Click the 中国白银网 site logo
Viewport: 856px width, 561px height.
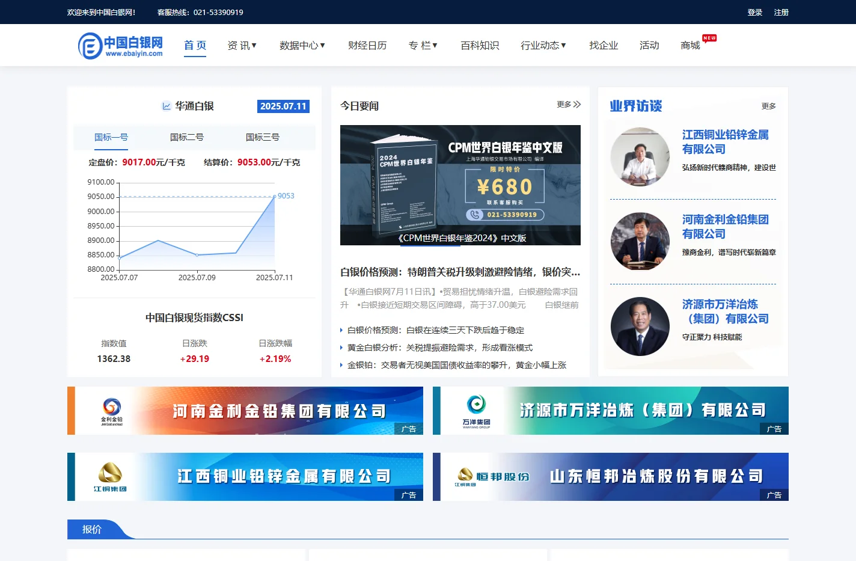(121, 46)
